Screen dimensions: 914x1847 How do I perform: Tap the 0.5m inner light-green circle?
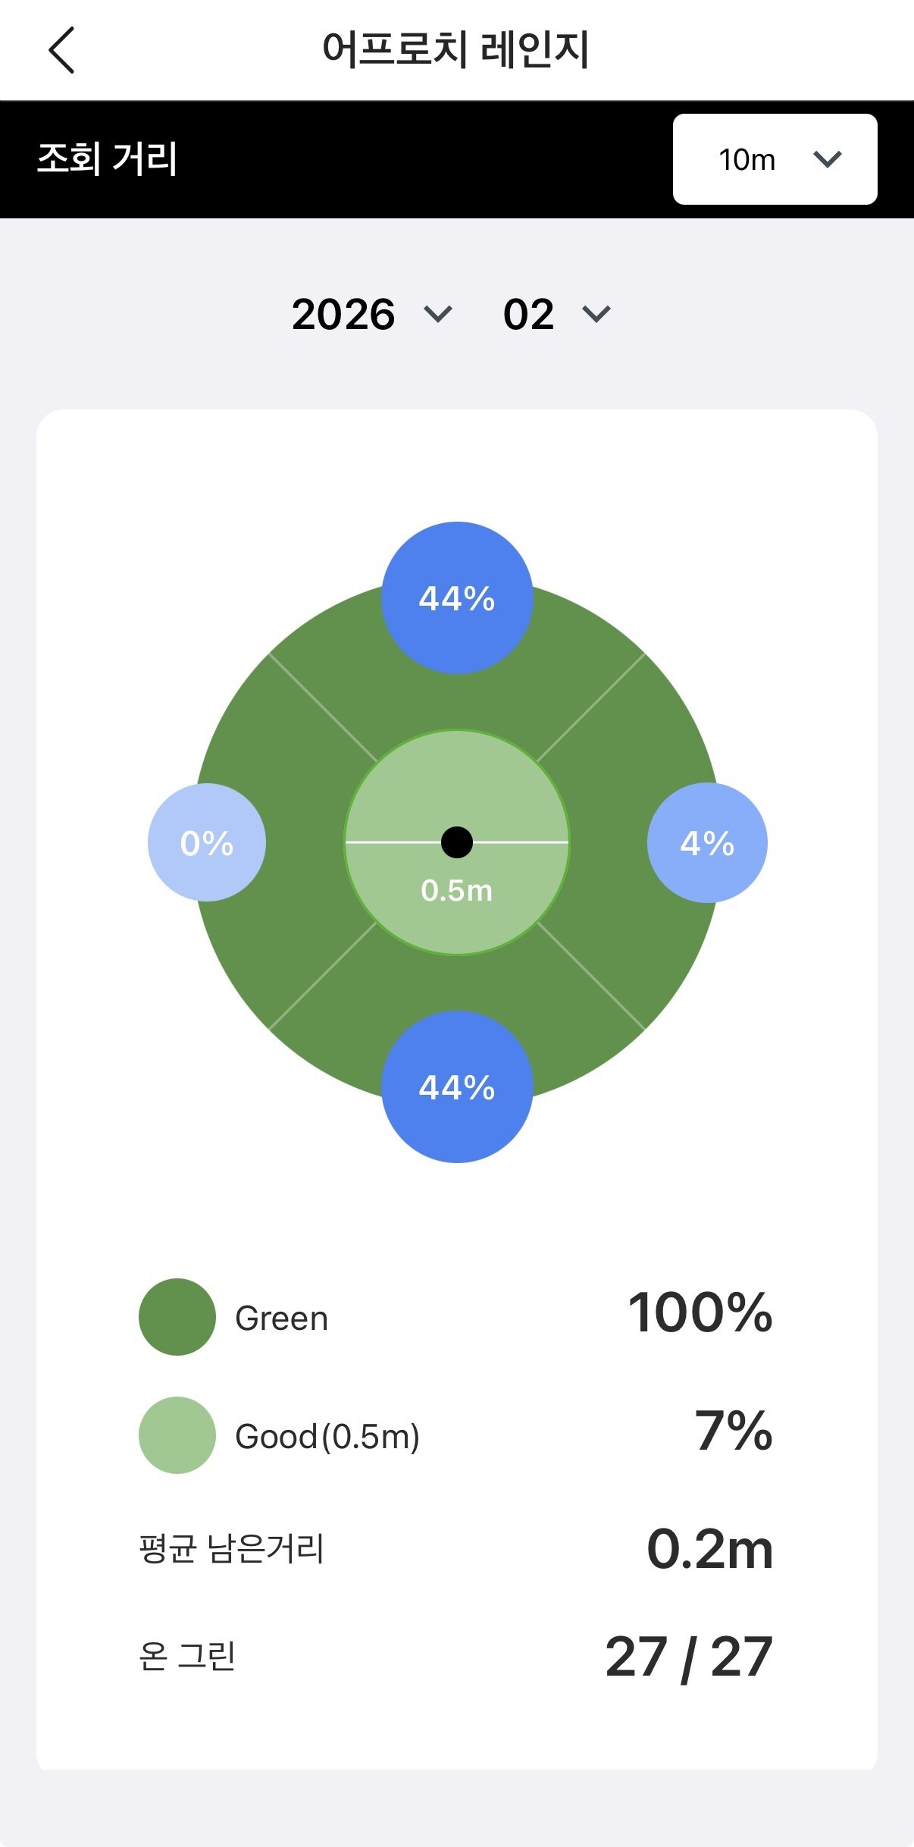pos(457,902)
